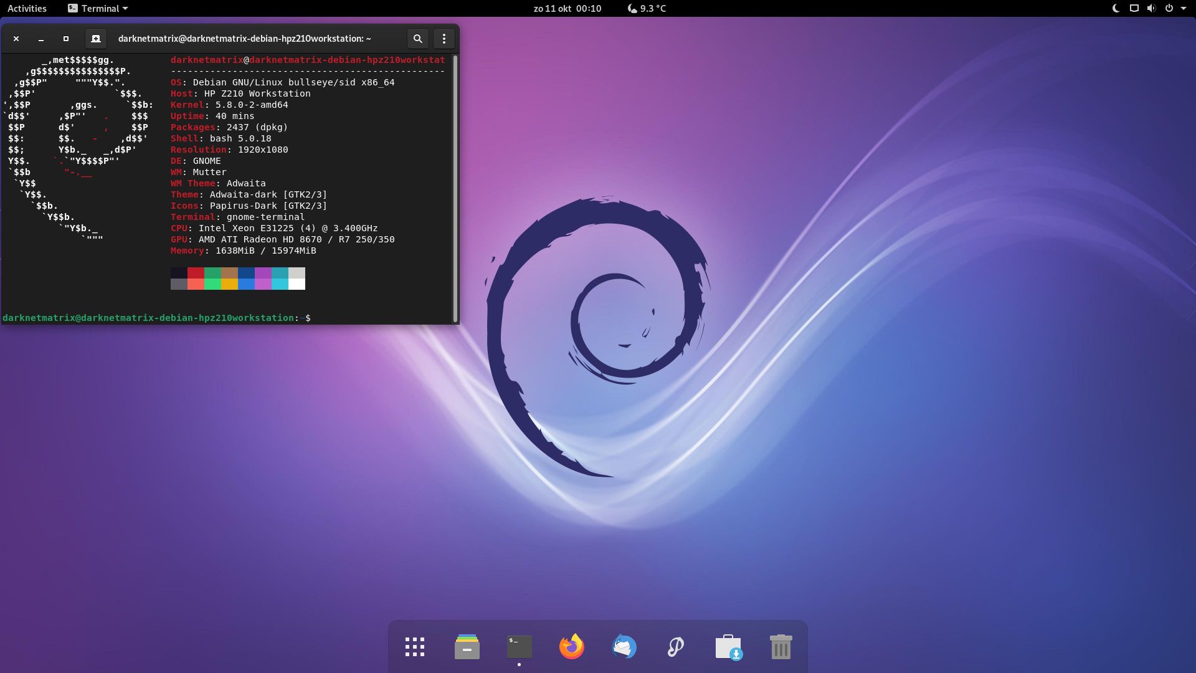1196x673 pixels.
Task: Open the Files archive icon in the dock
Action: pyautogui.click(x=467, y=646)
